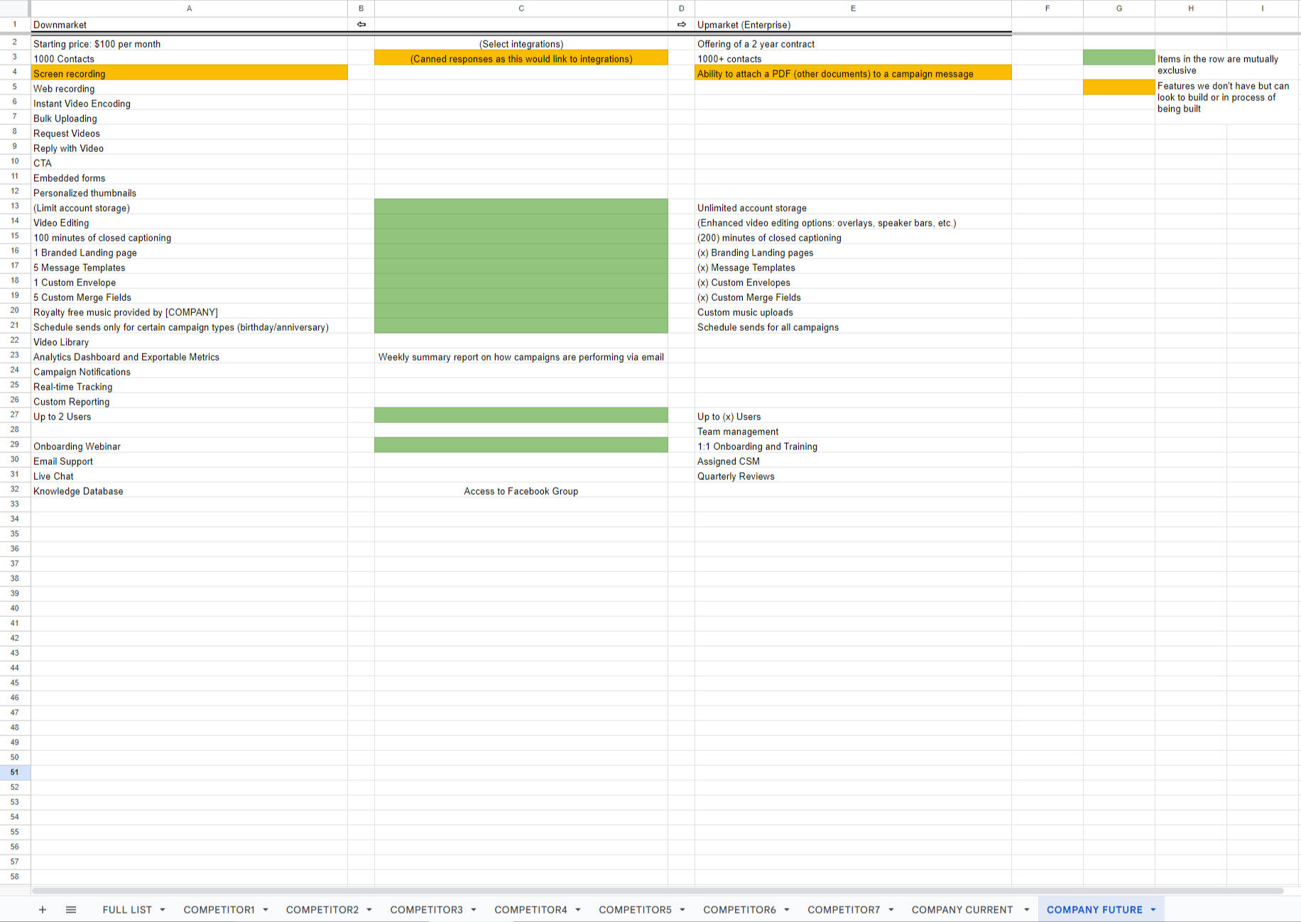This screenshot has height=922, width=1301.
Task: Click the Upmarket (Enterprise) header cell
Action: point(852,25)
